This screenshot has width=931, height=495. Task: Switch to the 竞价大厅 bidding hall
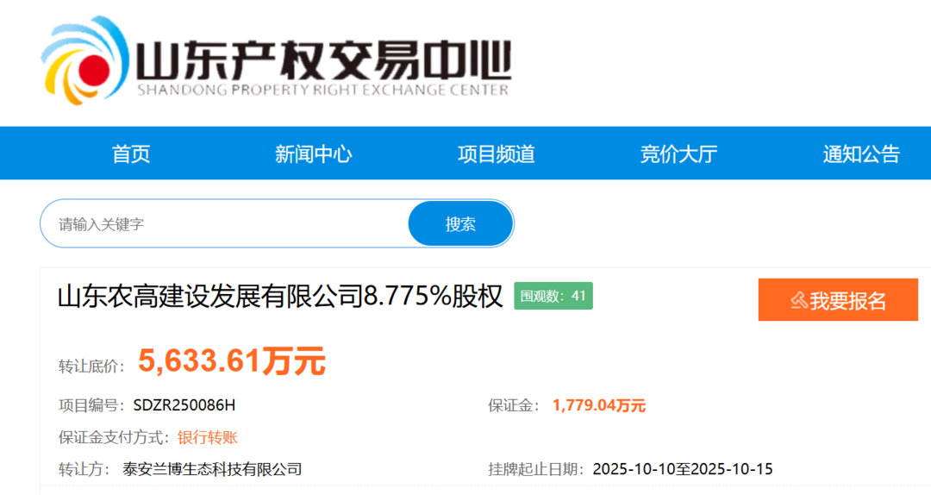click(x=678, y=154)
